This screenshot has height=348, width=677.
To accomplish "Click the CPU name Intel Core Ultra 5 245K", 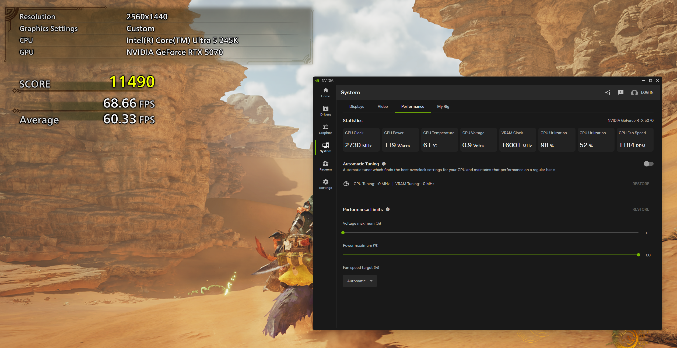I will (x=182, y=40).
